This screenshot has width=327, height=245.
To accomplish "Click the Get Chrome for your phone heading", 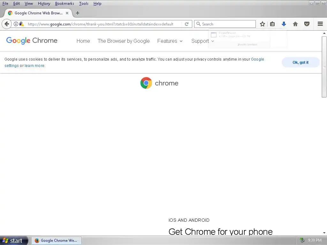I will pos(220,232).
